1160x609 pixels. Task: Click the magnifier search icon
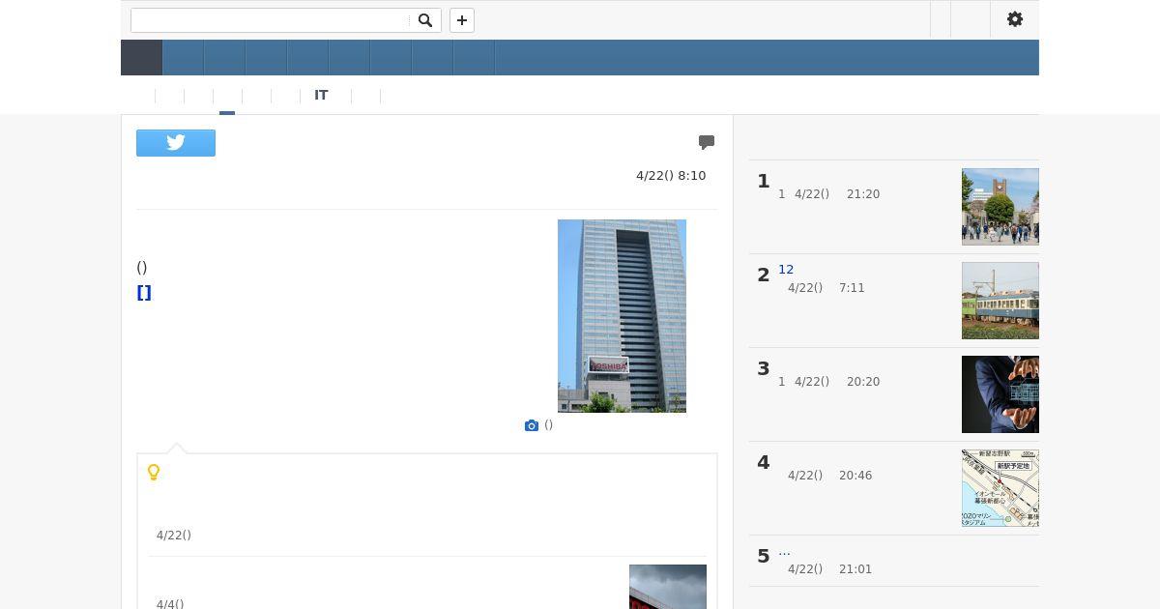pyautogui.click(x=424, y=20)
